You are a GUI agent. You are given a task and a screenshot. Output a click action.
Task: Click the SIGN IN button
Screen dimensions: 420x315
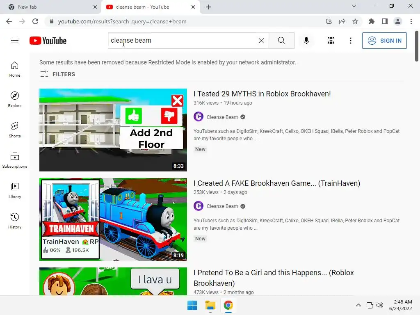click(x=384, y=41)
